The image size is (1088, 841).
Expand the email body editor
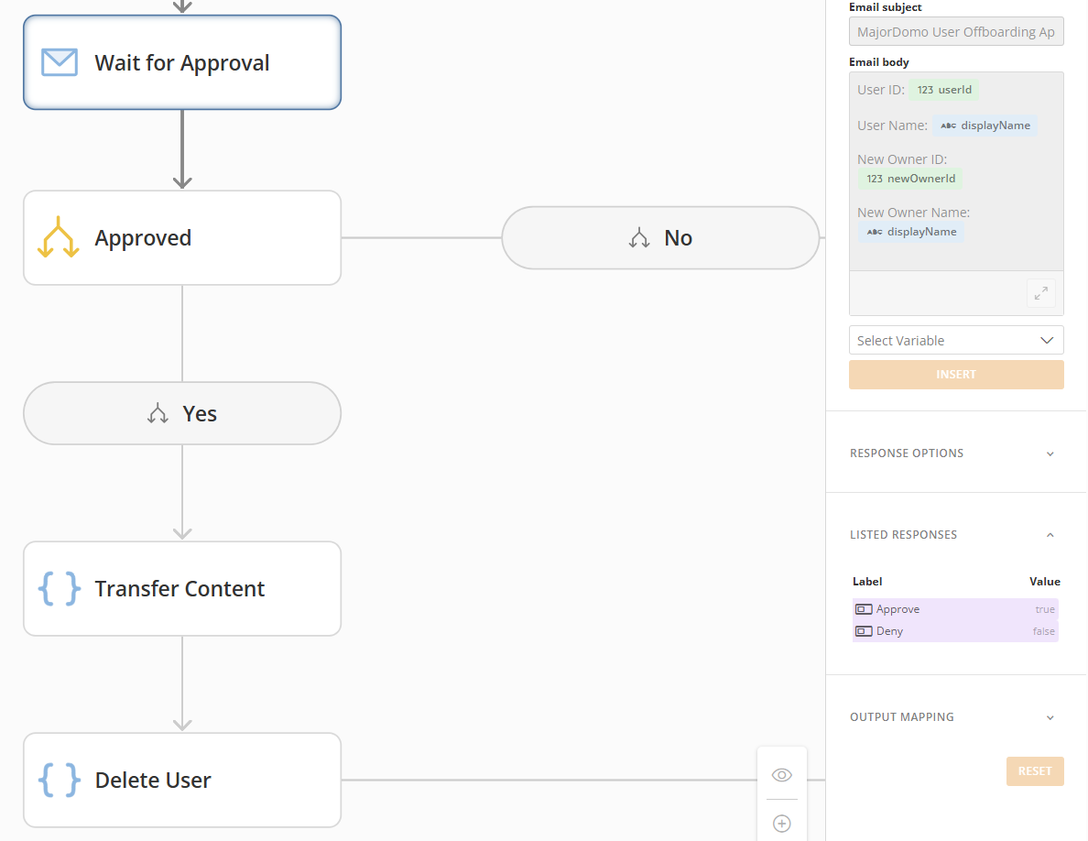click(x=1040, y=293)
